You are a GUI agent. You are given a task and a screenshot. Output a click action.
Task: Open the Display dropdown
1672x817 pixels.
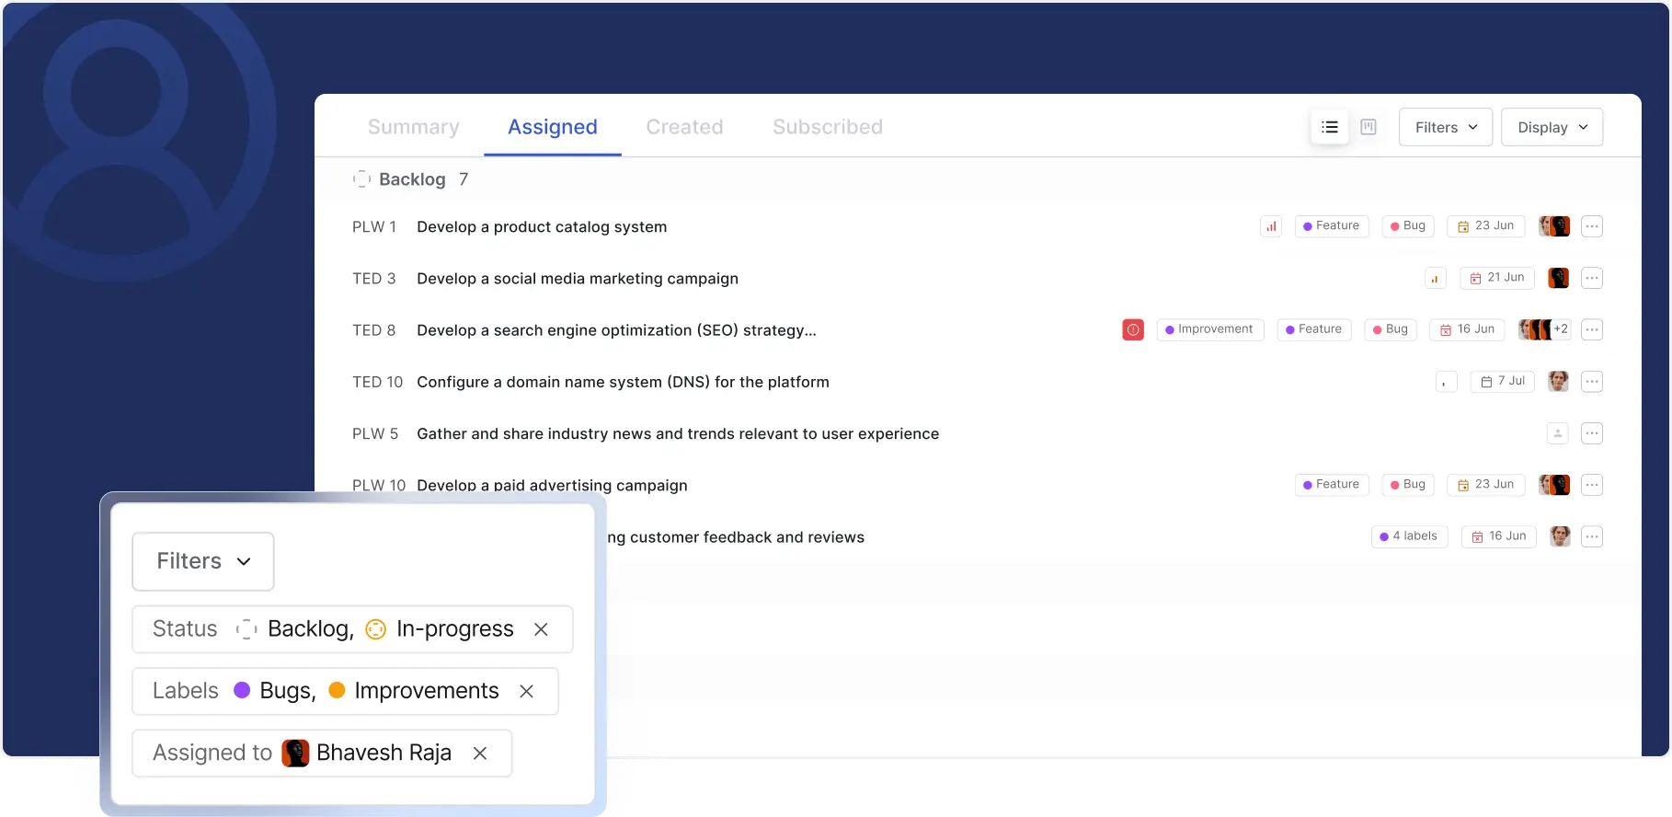1552,127
